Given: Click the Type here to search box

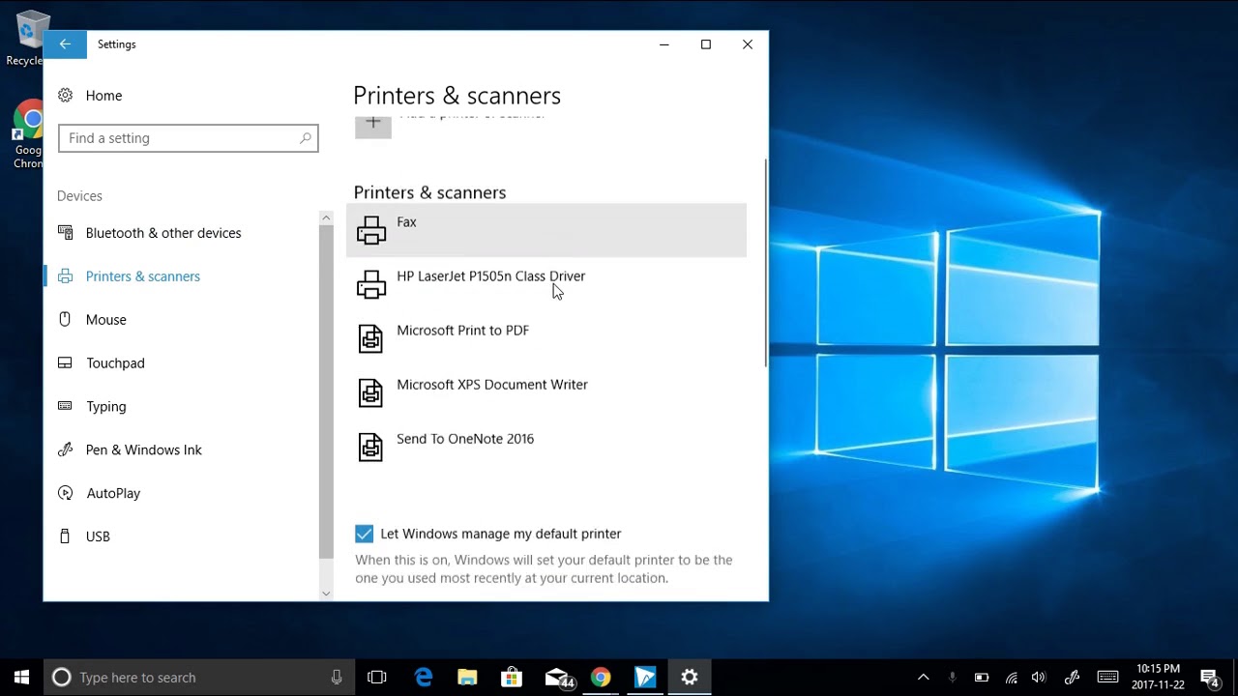Looking at the screenshot, I should [198, 678].
